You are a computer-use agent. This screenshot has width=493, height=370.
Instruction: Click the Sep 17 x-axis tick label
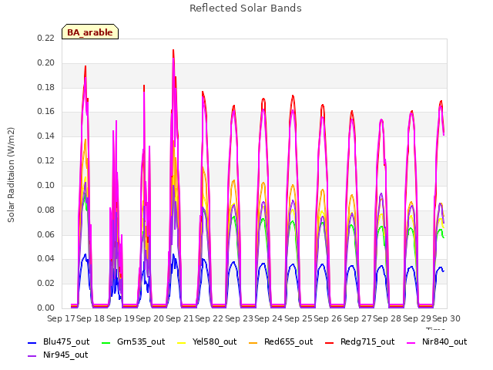coord(61,318)
